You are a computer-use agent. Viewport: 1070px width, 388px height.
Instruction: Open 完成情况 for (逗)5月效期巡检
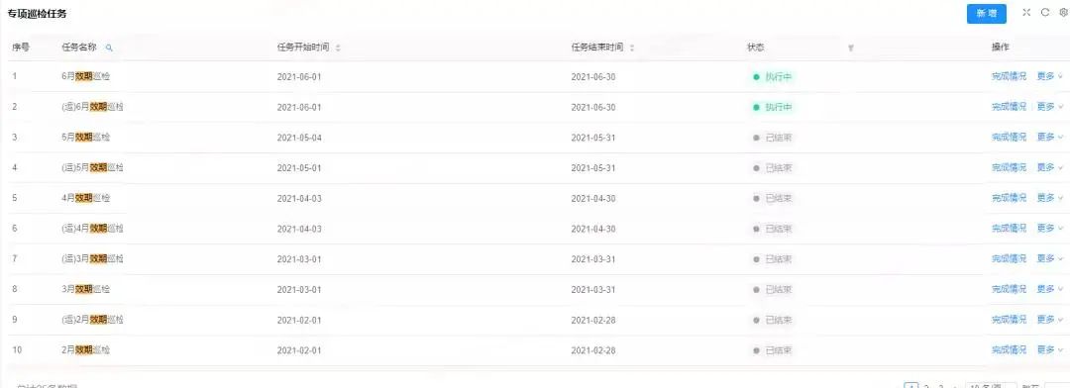pyautogui.click(x=1009, y=167)
